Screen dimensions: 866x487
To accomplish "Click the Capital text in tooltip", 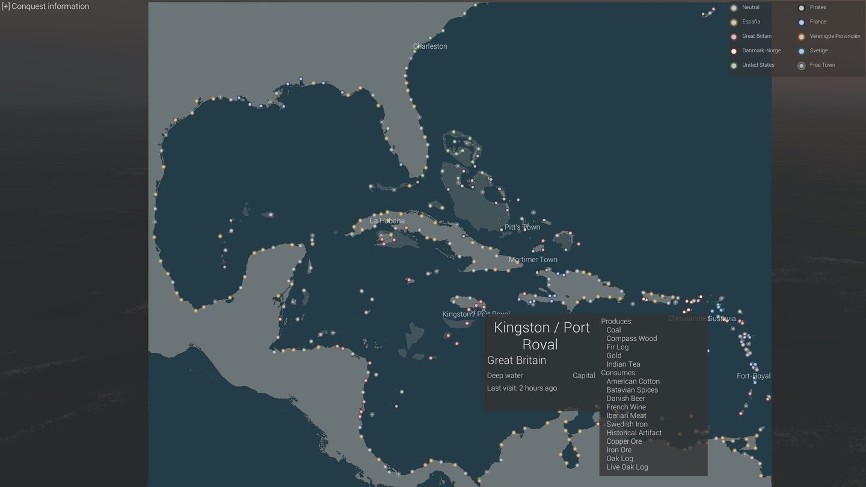I will click(x=583, y=375).
